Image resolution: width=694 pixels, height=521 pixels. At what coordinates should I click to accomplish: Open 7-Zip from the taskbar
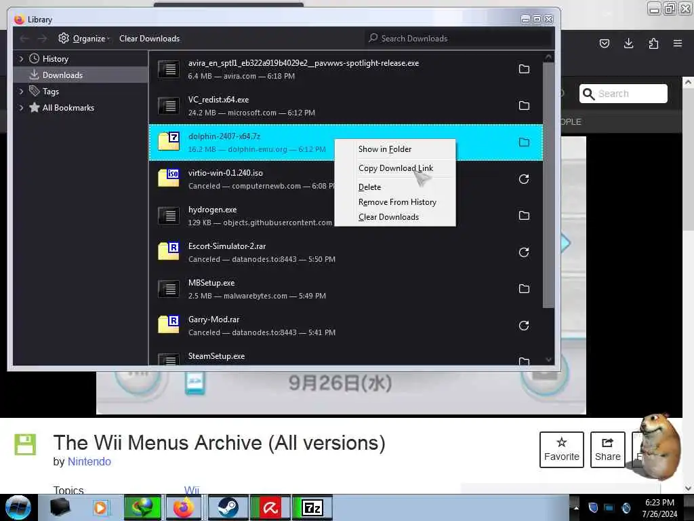[x=312, y=507]
